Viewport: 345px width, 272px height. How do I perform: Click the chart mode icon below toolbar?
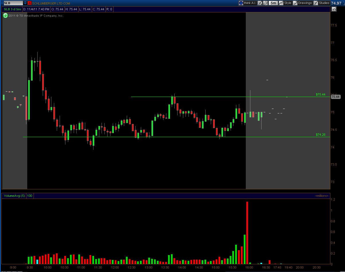[x=334, y=9]
